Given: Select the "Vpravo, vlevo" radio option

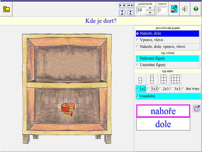Looking at the screenshot, I should point(138,40).
